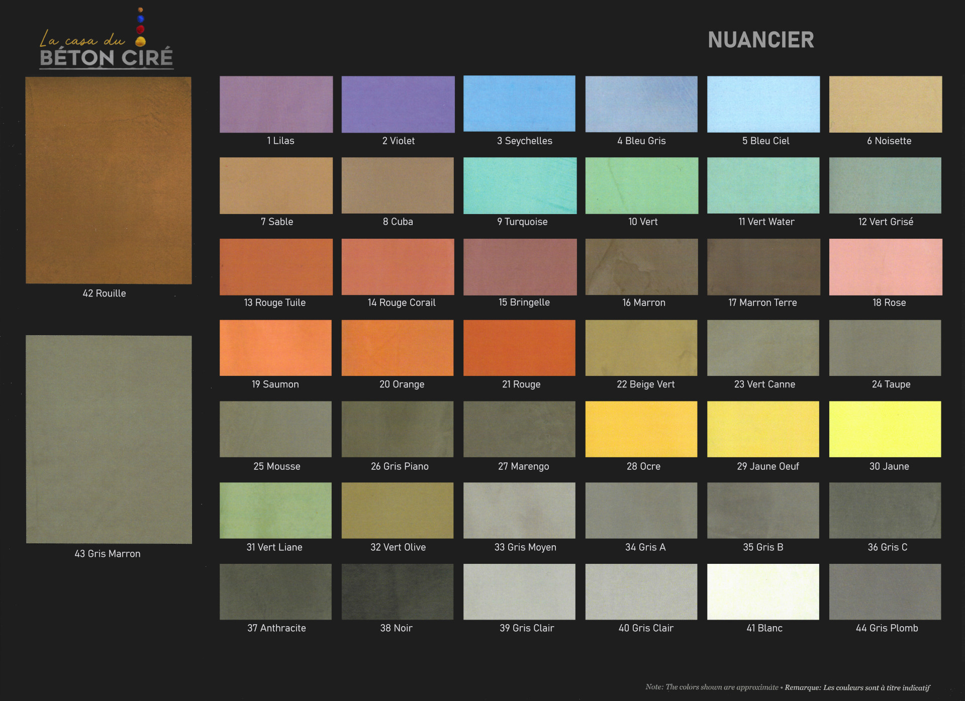
Task: Select the 22 Beige Vert swatch
Action: point(641,348)
